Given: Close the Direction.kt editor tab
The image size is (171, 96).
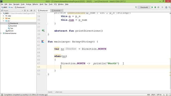Looking at the screenshot, I should tap(49, 11).
